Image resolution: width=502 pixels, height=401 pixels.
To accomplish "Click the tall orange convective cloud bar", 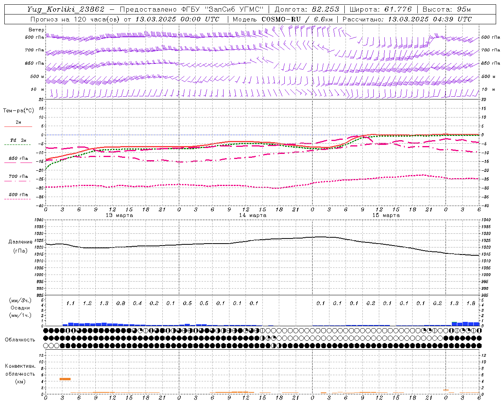I will [x=65, y=379].
